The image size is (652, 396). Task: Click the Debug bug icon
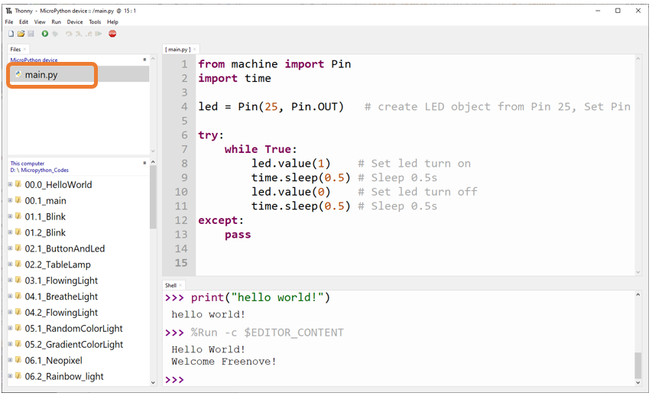pyautogui.click(x=54, y=34)
